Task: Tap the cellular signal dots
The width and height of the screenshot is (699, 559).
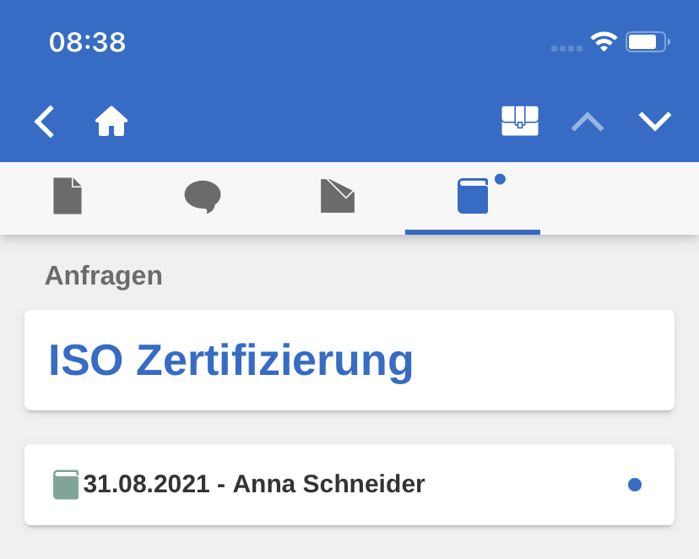Action: 566,48
